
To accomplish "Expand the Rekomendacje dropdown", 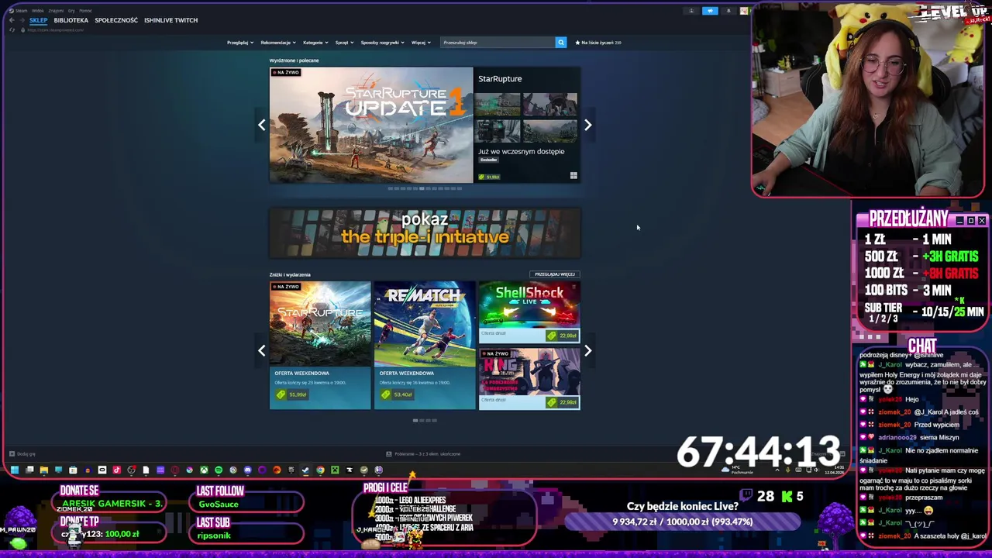I will click(277, 43).
